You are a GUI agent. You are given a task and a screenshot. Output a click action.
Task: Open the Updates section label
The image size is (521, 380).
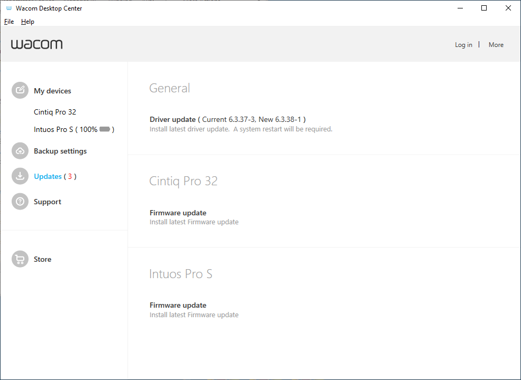tap(48, 177)
